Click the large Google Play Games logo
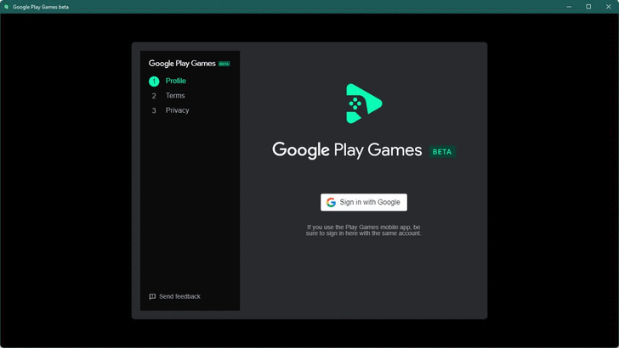Image resolution: width=619 pixels, height=348 pixels. pos(364,104)
